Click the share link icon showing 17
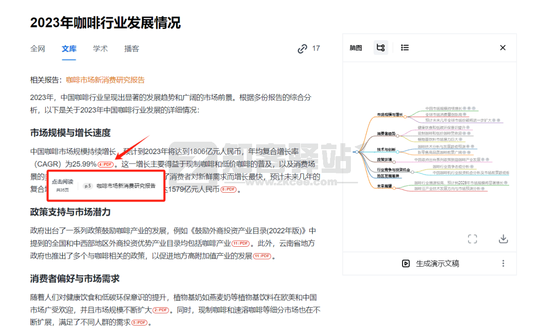Image resolution: width=536 pixels, height=332 pixels. [x=302, y=49]
